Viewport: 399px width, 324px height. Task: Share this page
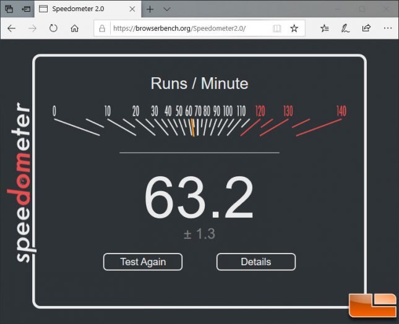(x=366, y=28)
